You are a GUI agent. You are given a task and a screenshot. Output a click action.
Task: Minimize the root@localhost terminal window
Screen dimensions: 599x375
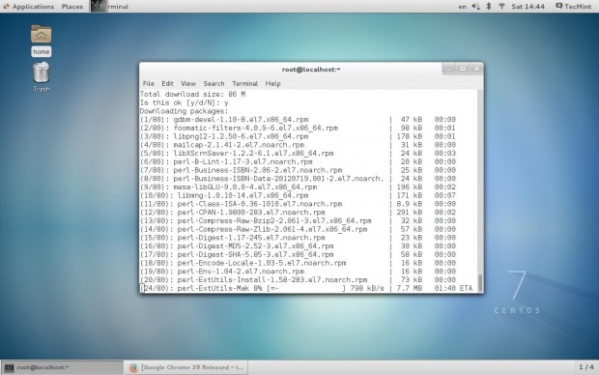click(x=449, y=69)
